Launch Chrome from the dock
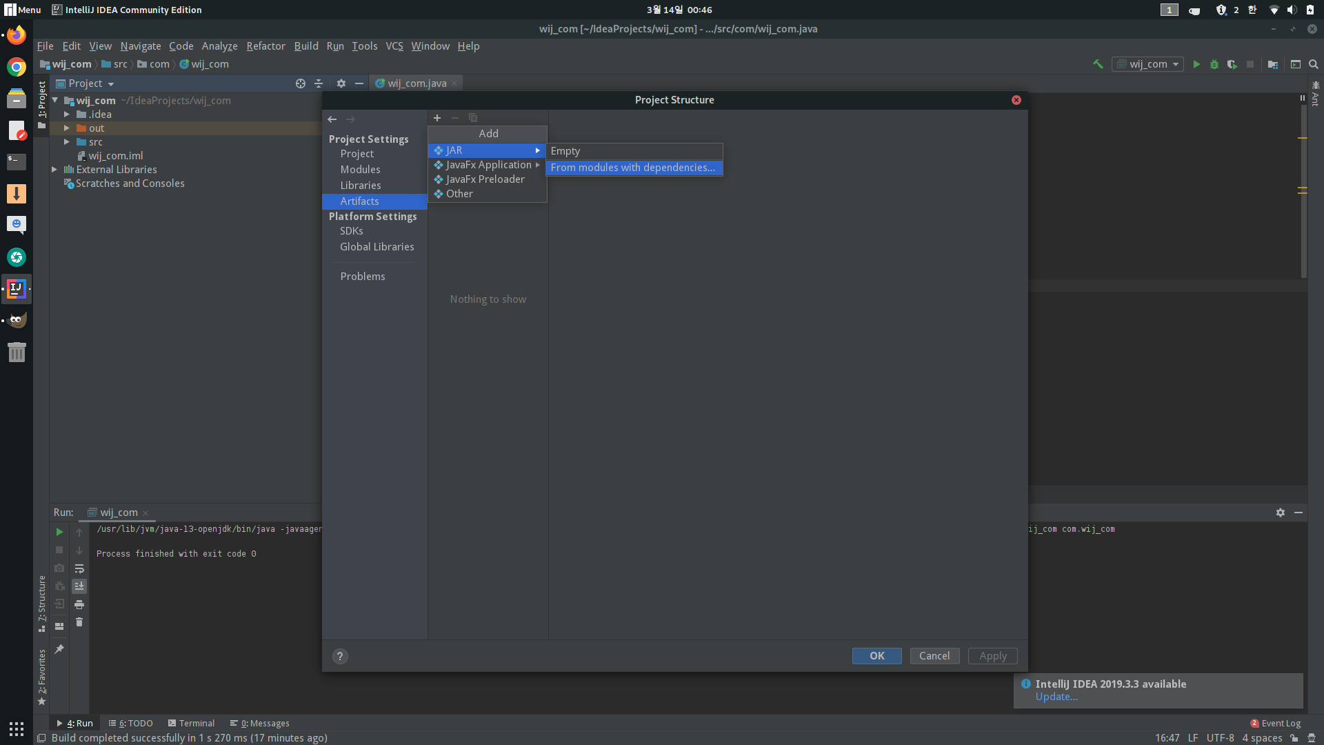The image size is (1324, 745). pyautogui.click(x=17, y=67)
